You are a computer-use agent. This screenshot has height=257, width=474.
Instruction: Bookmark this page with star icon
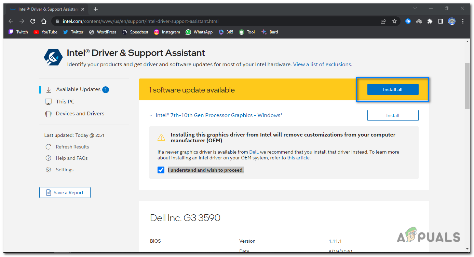(394, 21)
